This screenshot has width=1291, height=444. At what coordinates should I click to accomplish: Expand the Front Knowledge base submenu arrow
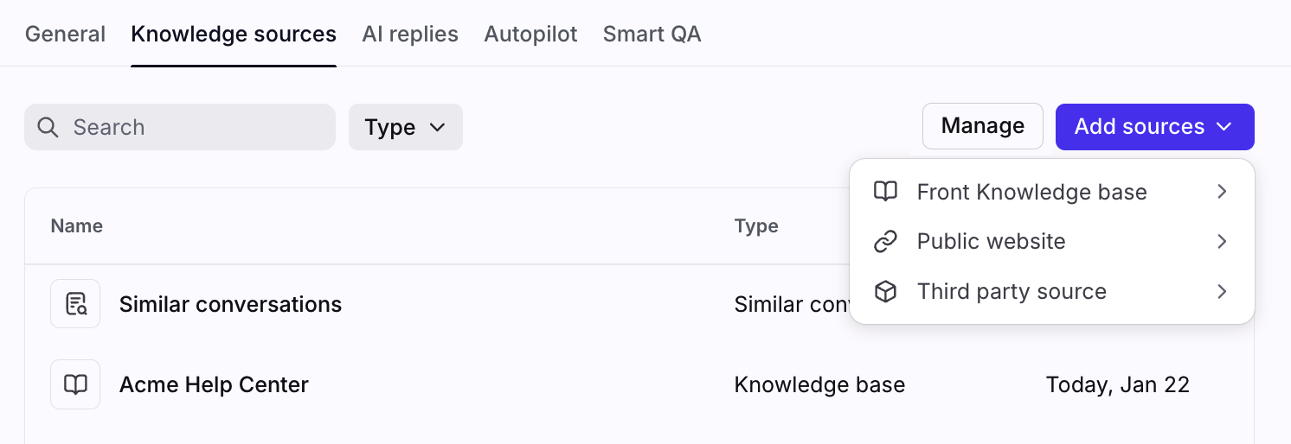[x=1222, y=192]
